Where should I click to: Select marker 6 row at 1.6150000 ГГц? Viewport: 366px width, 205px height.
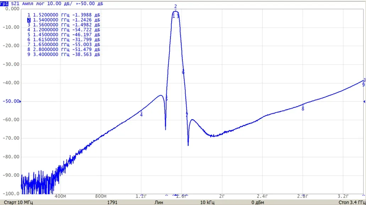tap(64, 40)
